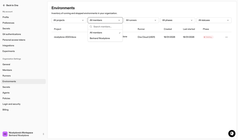238x140 pixels.
Task: Open Policies in sidebar
Action: coord(24,98)
